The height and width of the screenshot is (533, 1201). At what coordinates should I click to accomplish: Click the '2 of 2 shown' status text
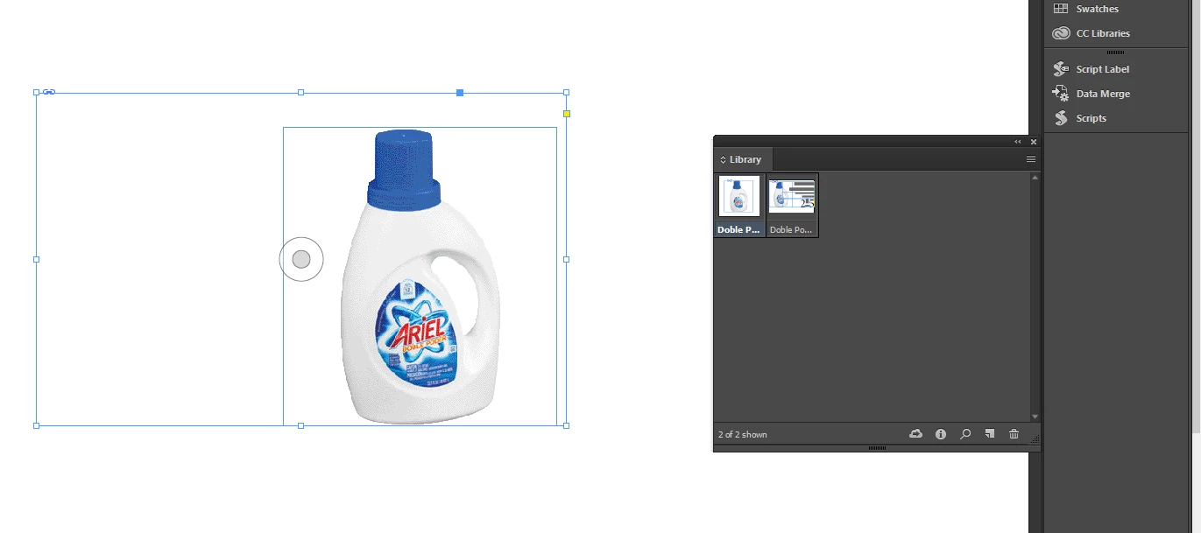pyautogui.click(x=742, y=434)
